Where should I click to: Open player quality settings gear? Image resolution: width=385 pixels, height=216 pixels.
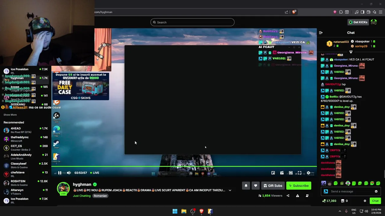[308, 173]
